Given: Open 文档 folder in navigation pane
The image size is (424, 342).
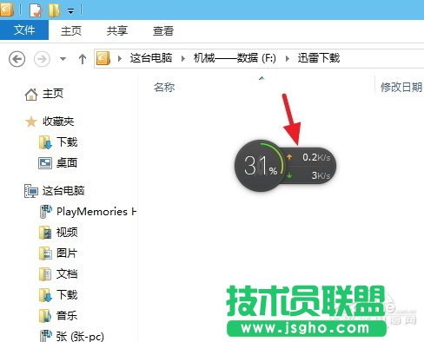Looking at the screenshot, I should [67, 274].
